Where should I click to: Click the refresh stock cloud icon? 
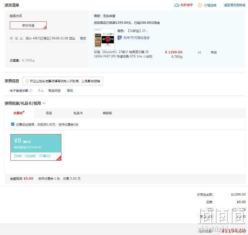177,5
